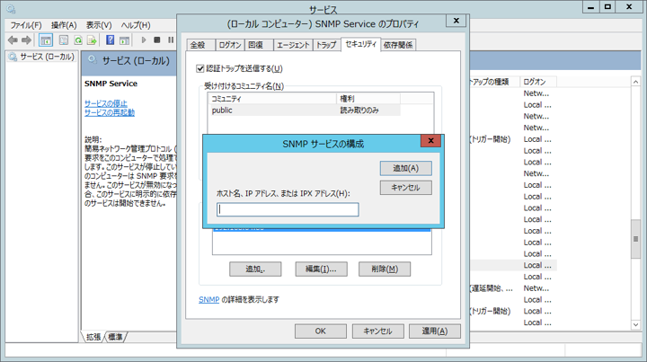Image resolution: width=647 pixels, height=362 pixels.
Task: Click the Properties toolbar icon
Action: [64, 40]
